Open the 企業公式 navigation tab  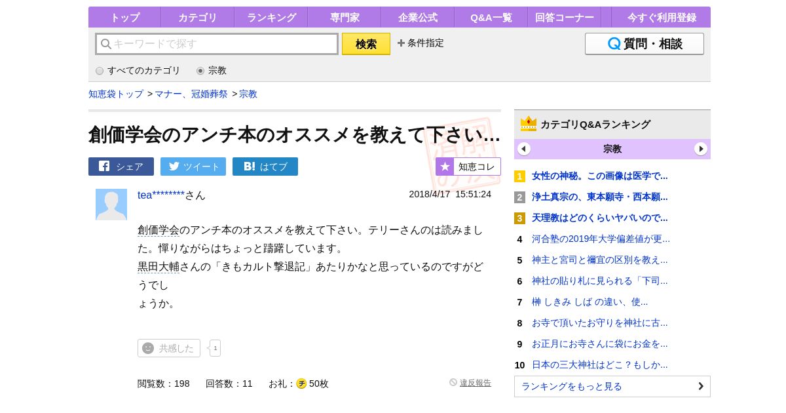[418, 18]
